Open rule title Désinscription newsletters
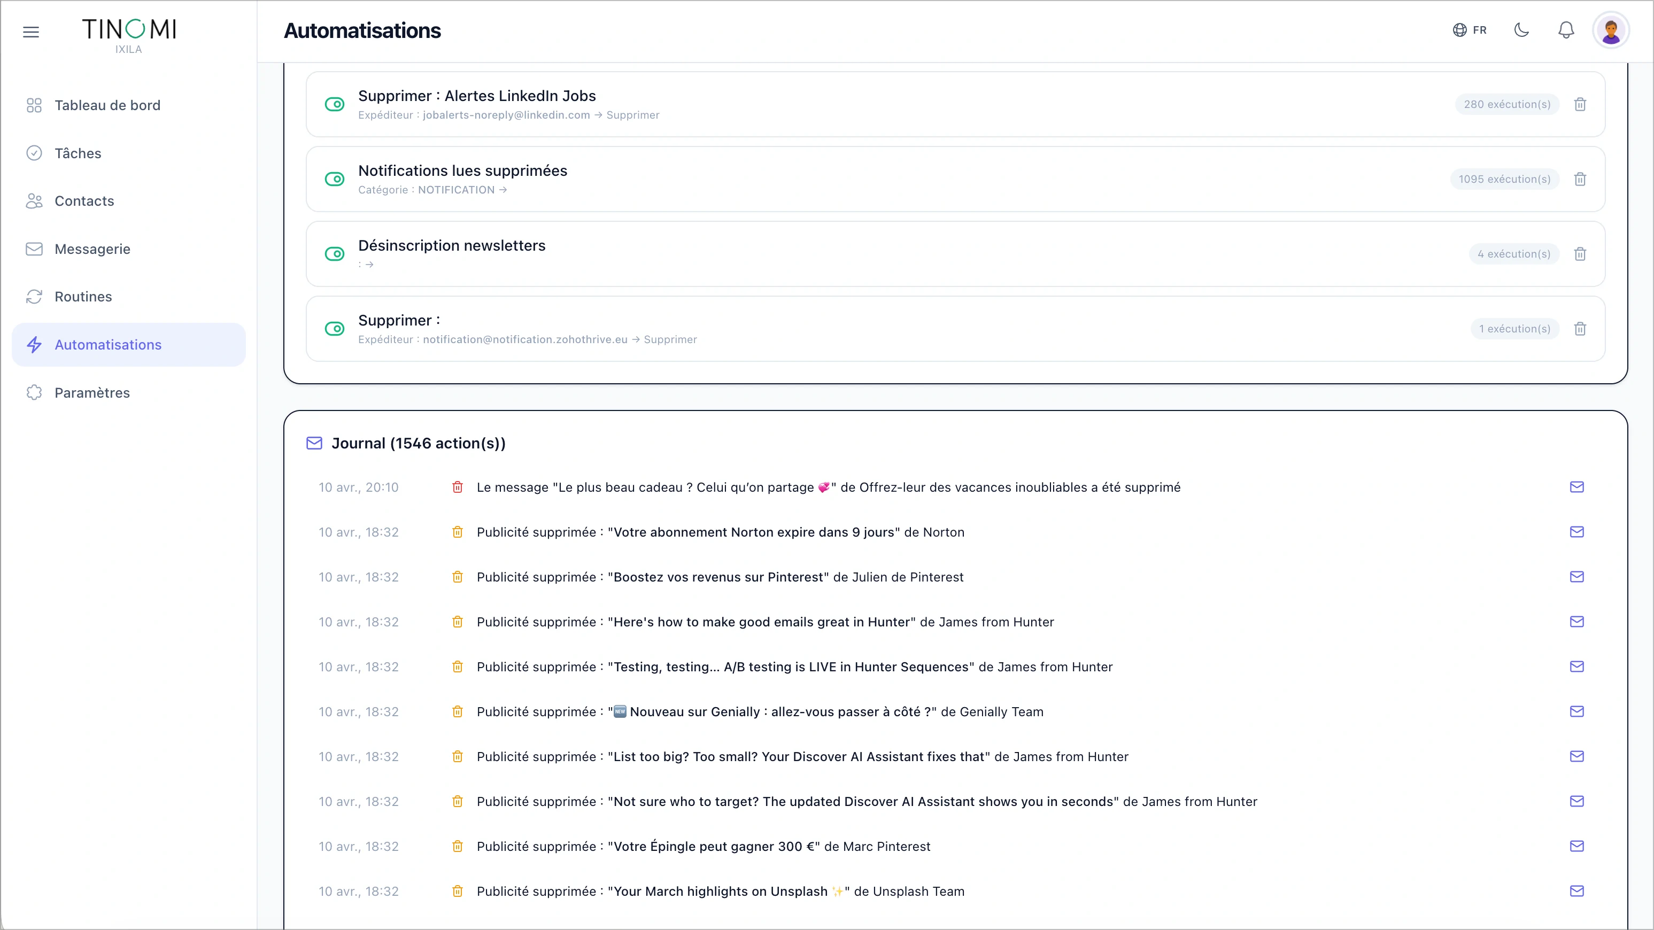Viewport: 1654px width, 930px height. (452, 246)
